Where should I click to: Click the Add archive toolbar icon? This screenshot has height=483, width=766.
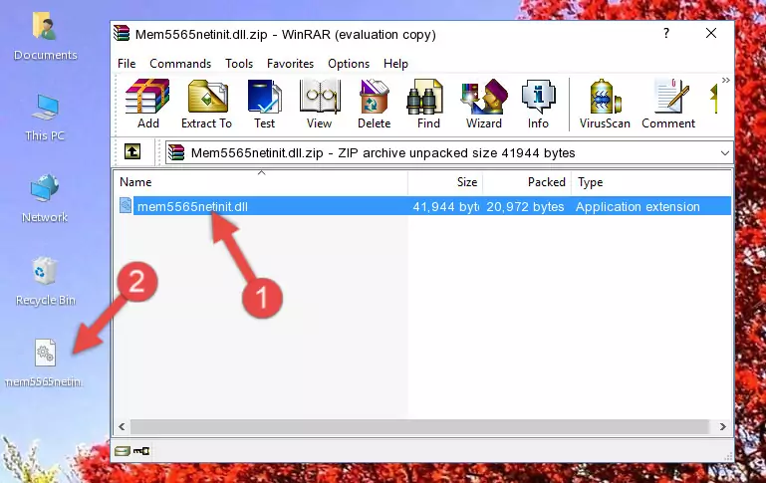click(147, 104)
